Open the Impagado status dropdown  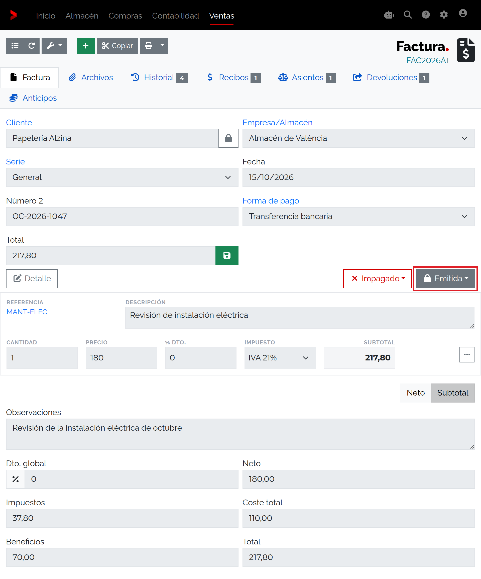pos(377,278)
